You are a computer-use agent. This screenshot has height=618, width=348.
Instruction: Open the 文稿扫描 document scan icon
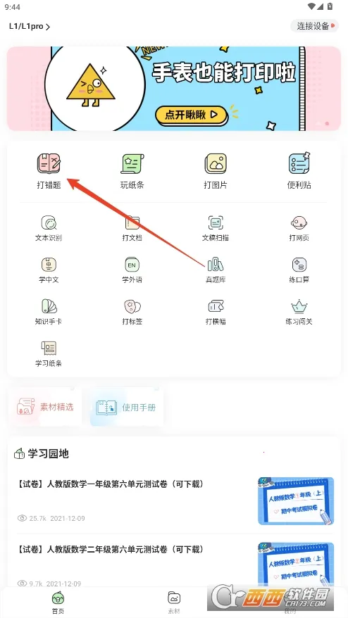(216, 223)
